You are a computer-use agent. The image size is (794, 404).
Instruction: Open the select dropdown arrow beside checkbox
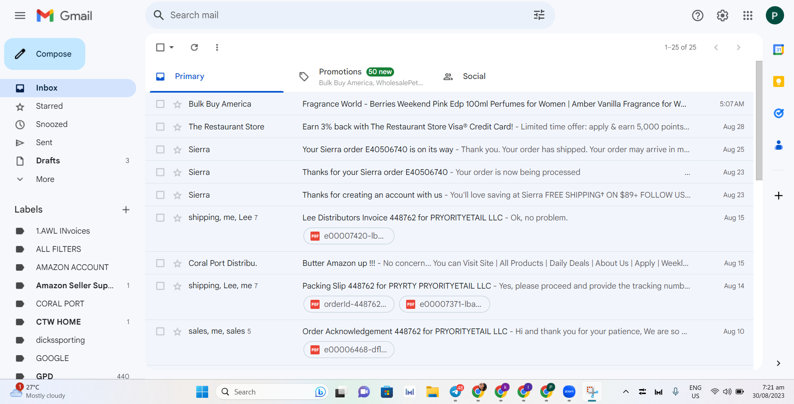pos(171,47)
